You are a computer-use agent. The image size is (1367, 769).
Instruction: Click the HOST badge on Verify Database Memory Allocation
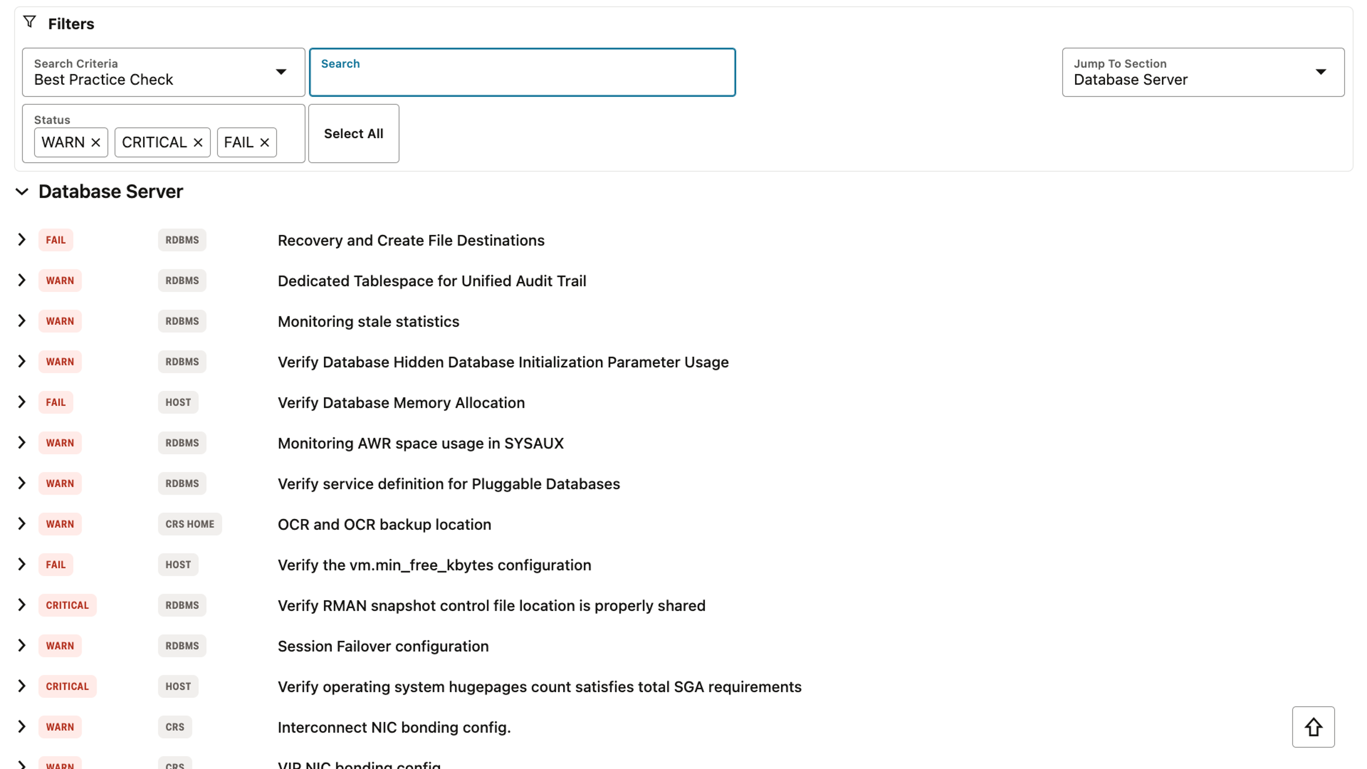click(178, 402)
